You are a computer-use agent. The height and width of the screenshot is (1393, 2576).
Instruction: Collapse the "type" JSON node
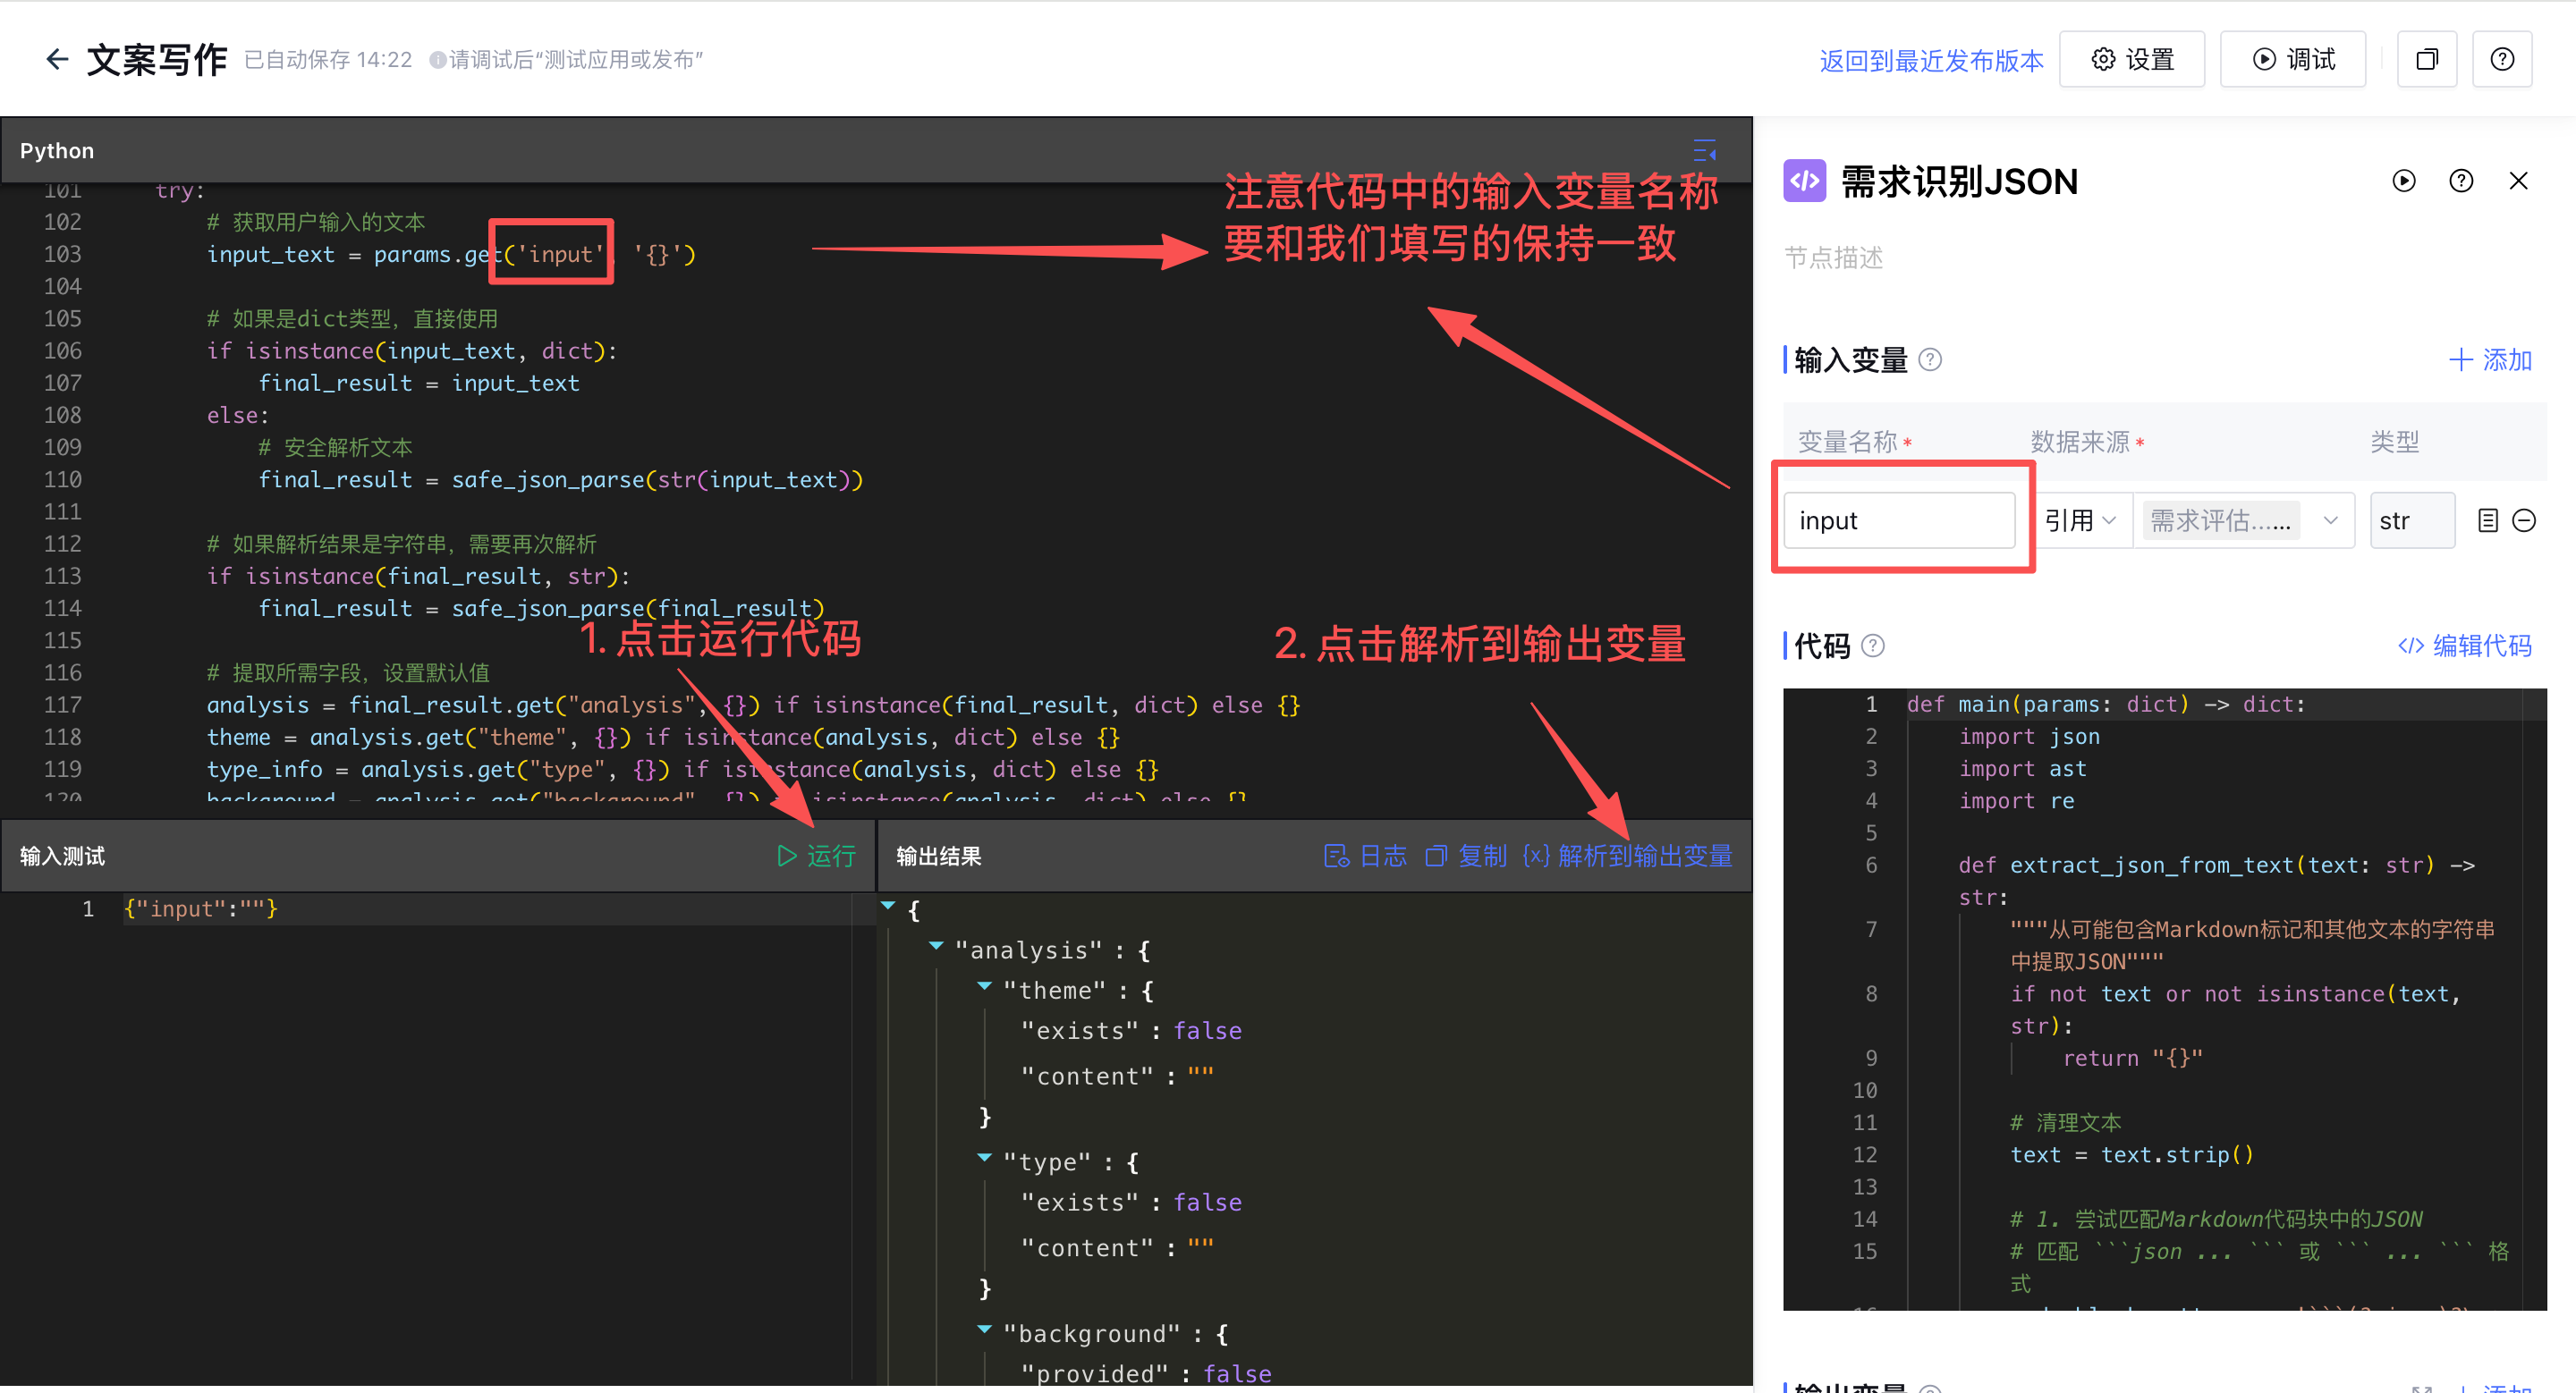click(984, 1157)
